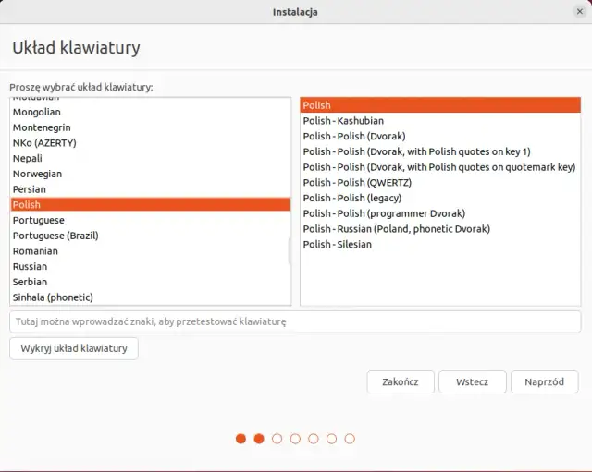Select Portuguese (Brazil) layout

55,236
